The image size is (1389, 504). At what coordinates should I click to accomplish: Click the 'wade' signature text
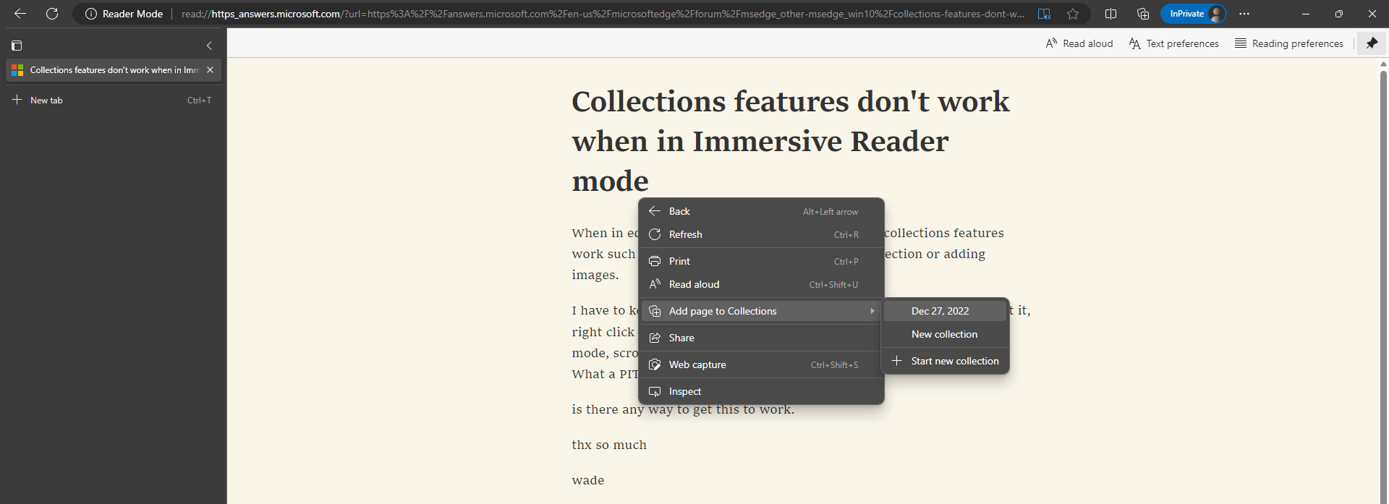(588, 480)
